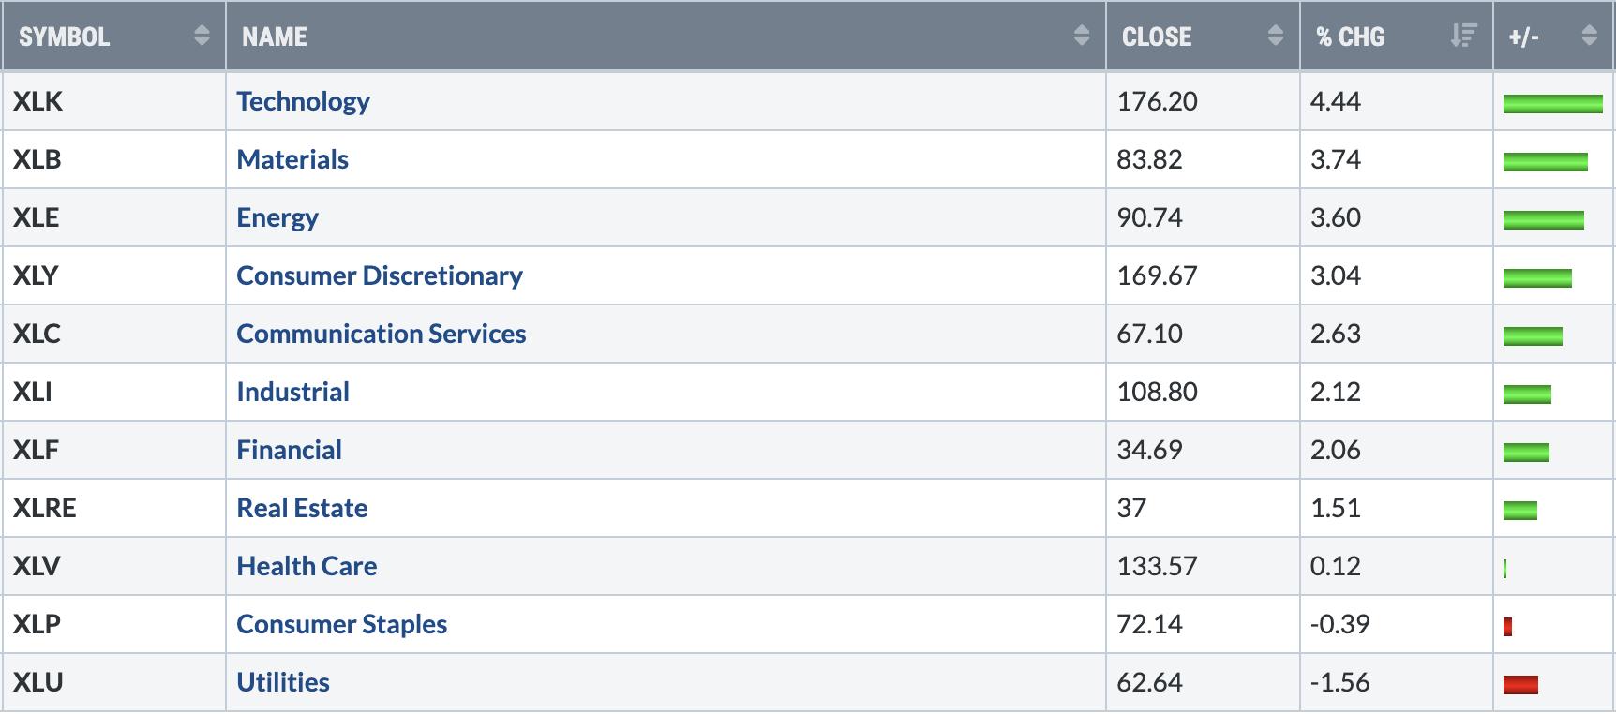Open the Industrial sector link

292,392
